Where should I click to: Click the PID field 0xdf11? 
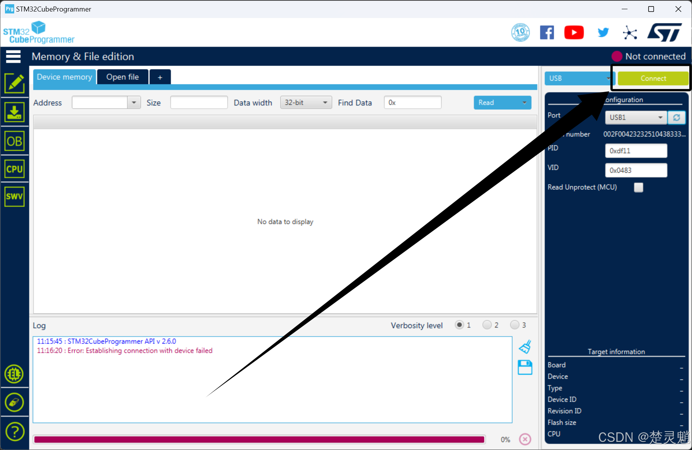pos(636,151)
